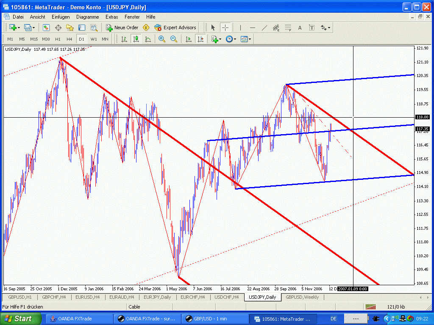Toggle the H4 timeframe button
The height and width of the screenshot is (325, 434).
(x=69, y=39)
